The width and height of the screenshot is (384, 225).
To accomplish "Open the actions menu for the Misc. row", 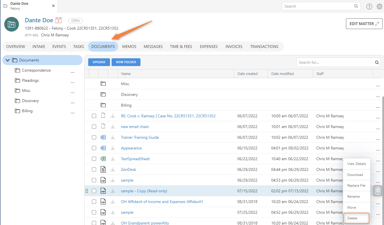I will tap(378, 86).
